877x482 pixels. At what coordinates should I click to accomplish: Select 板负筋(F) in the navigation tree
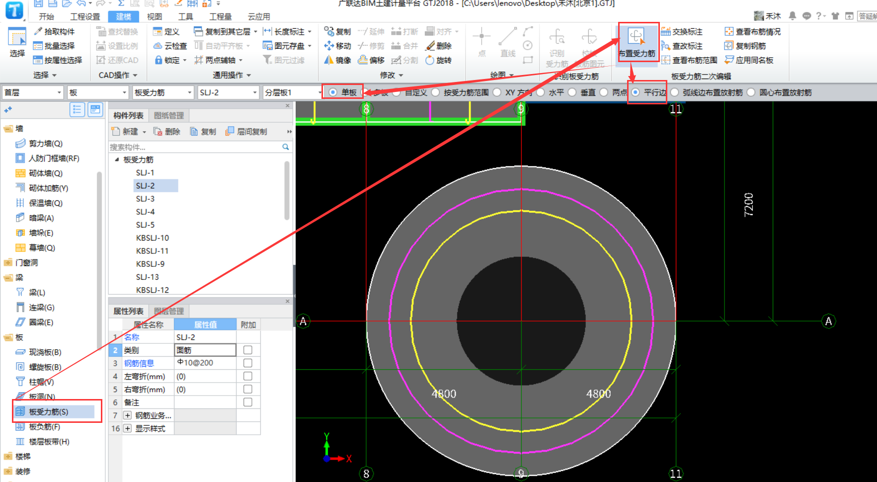(44, 426)
